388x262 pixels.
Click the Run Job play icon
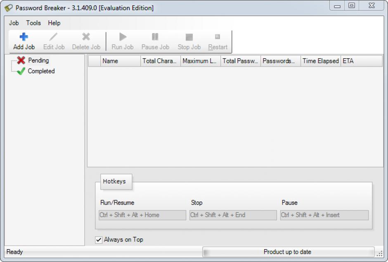click(x=123, y=37)
